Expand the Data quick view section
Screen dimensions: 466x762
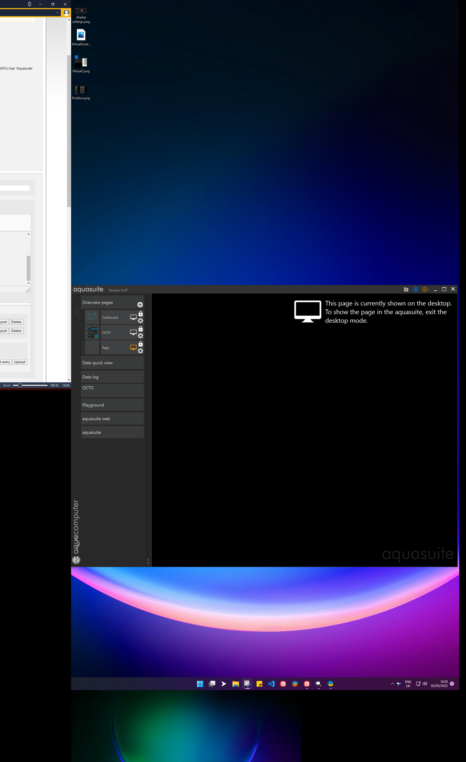[x=112, y=363]
